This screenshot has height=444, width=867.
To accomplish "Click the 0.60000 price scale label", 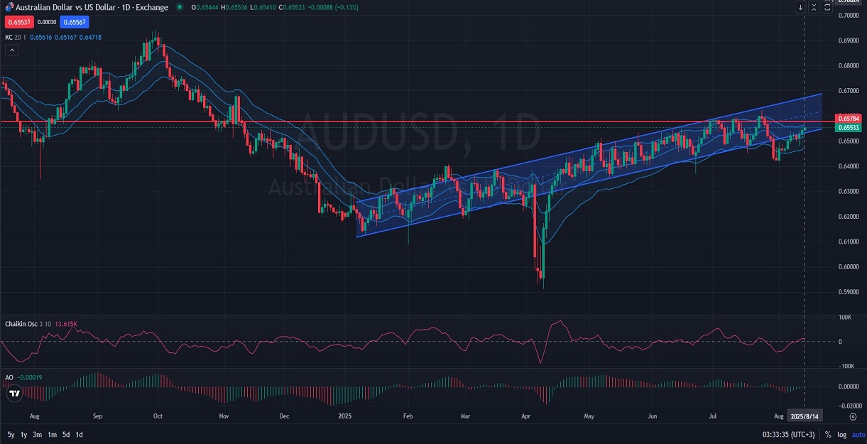I will coord(849,267).
